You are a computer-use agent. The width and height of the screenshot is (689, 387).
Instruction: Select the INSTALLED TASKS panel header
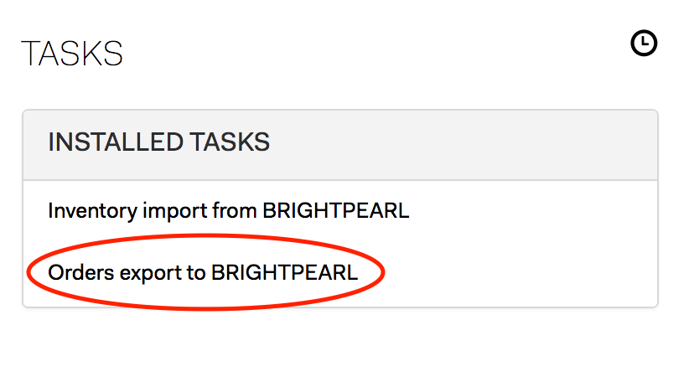[340, 145]
